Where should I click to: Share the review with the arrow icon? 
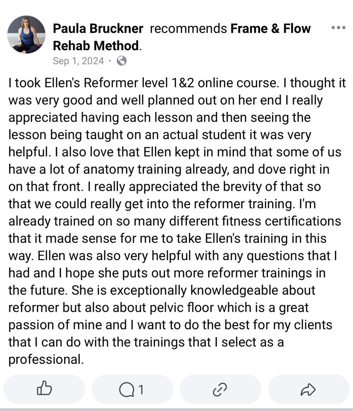pos(308,389)
